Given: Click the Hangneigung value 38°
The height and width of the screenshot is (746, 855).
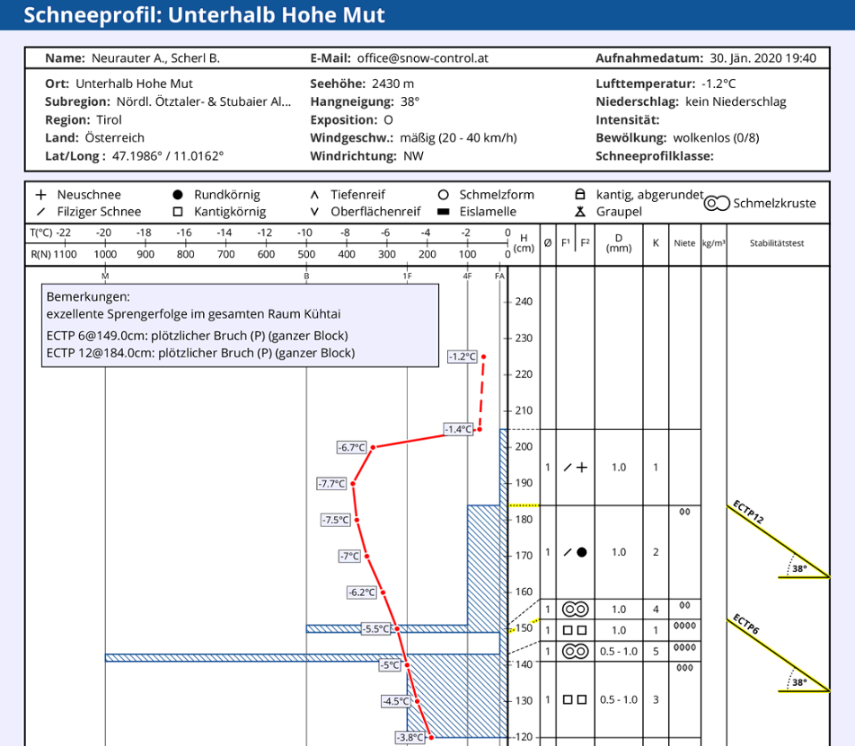Looking at the screenshot, I should (x=409, y=101).
